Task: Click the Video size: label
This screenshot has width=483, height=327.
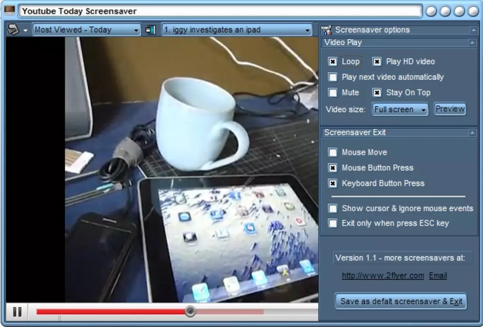Action: coord(346,110)
